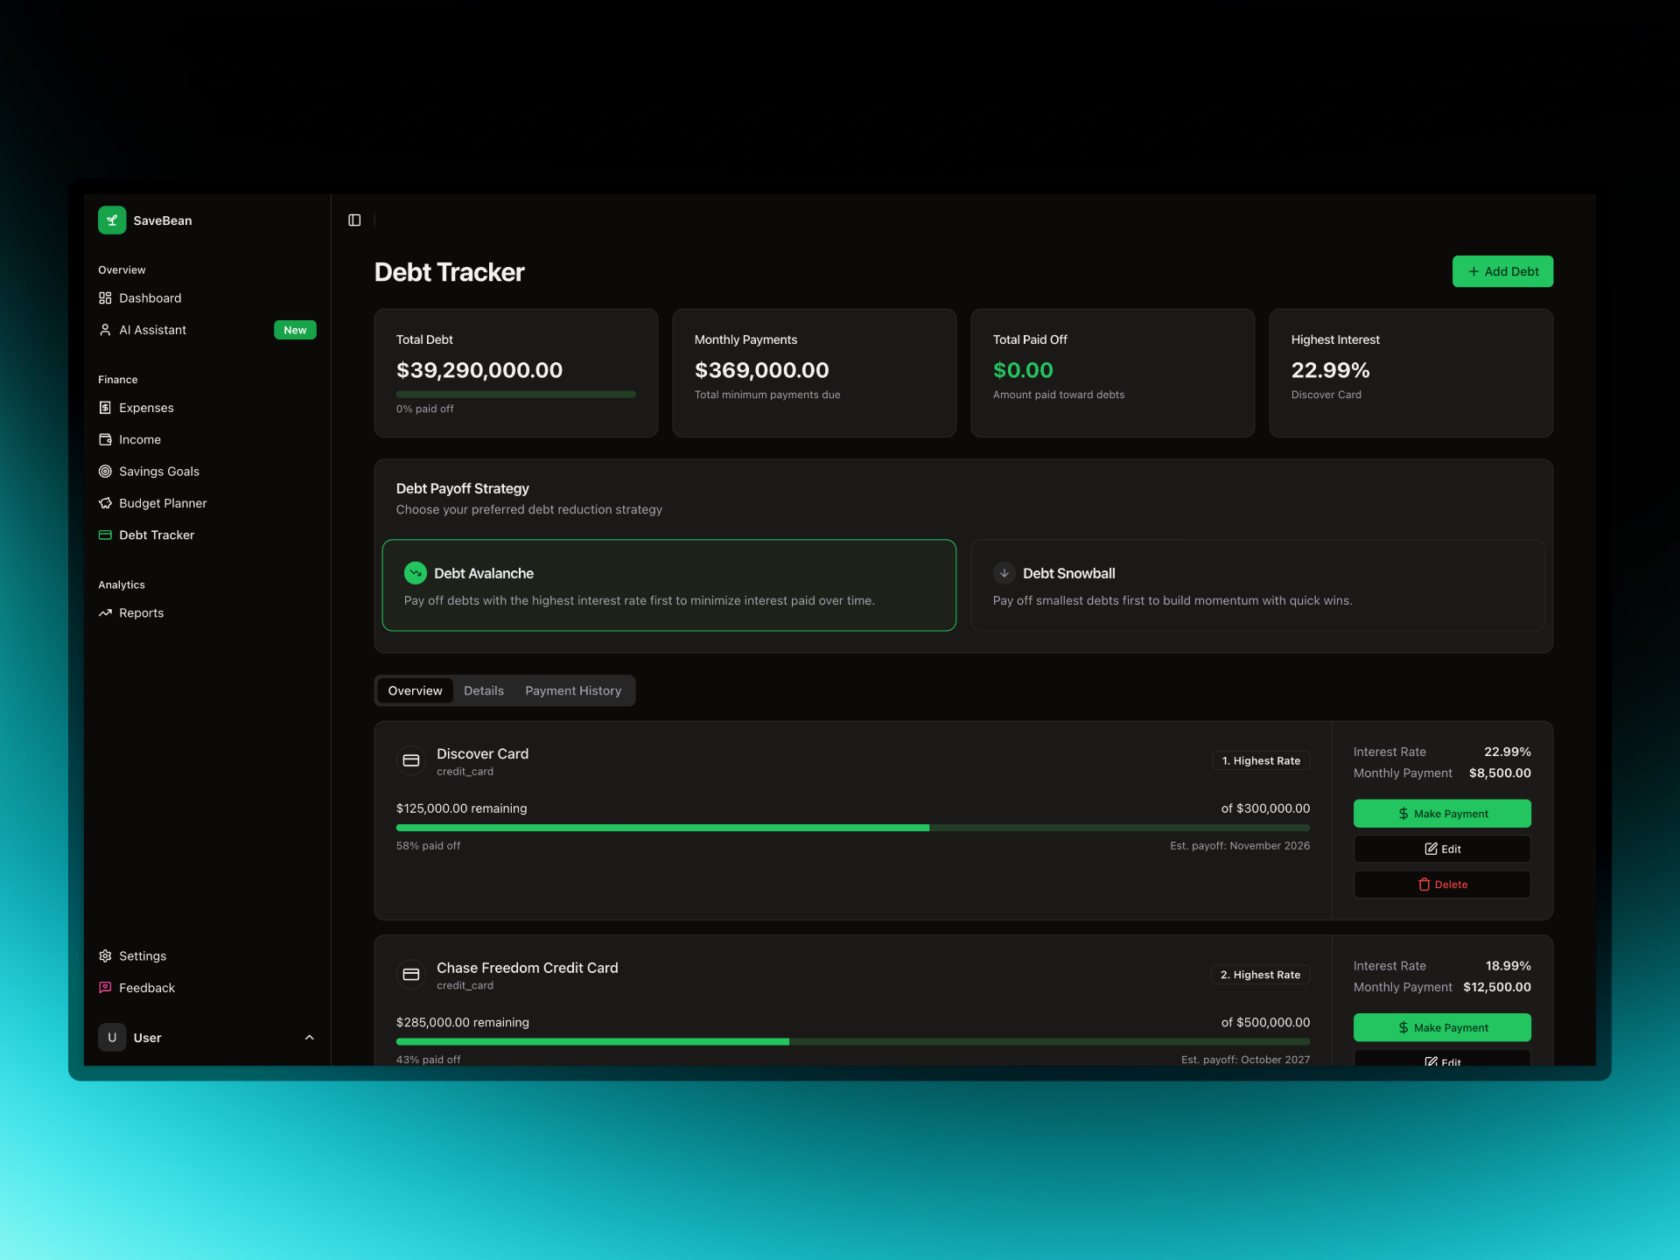This screenshot has width=1680, height=1260.
Task: Make a payment on Discover Card
Action: click(x=1442, y=814)
